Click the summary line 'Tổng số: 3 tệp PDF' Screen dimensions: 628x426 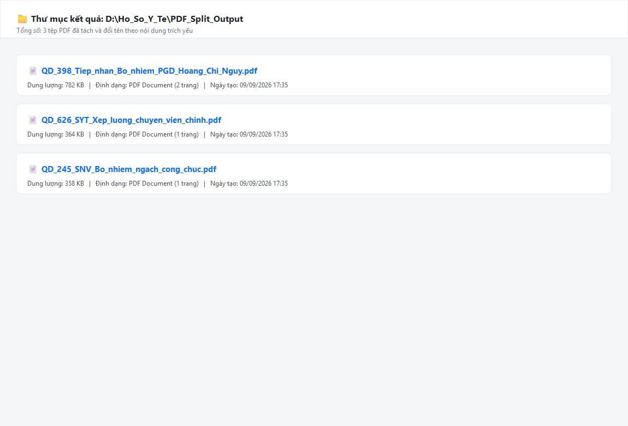click(104, 31)
